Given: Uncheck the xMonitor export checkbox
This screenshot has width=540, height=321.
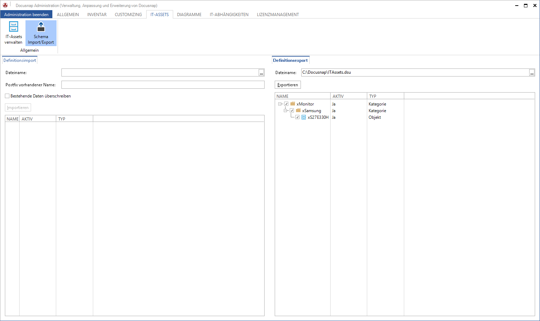Looking at the screenshot, I should click(x=286, y=104).
